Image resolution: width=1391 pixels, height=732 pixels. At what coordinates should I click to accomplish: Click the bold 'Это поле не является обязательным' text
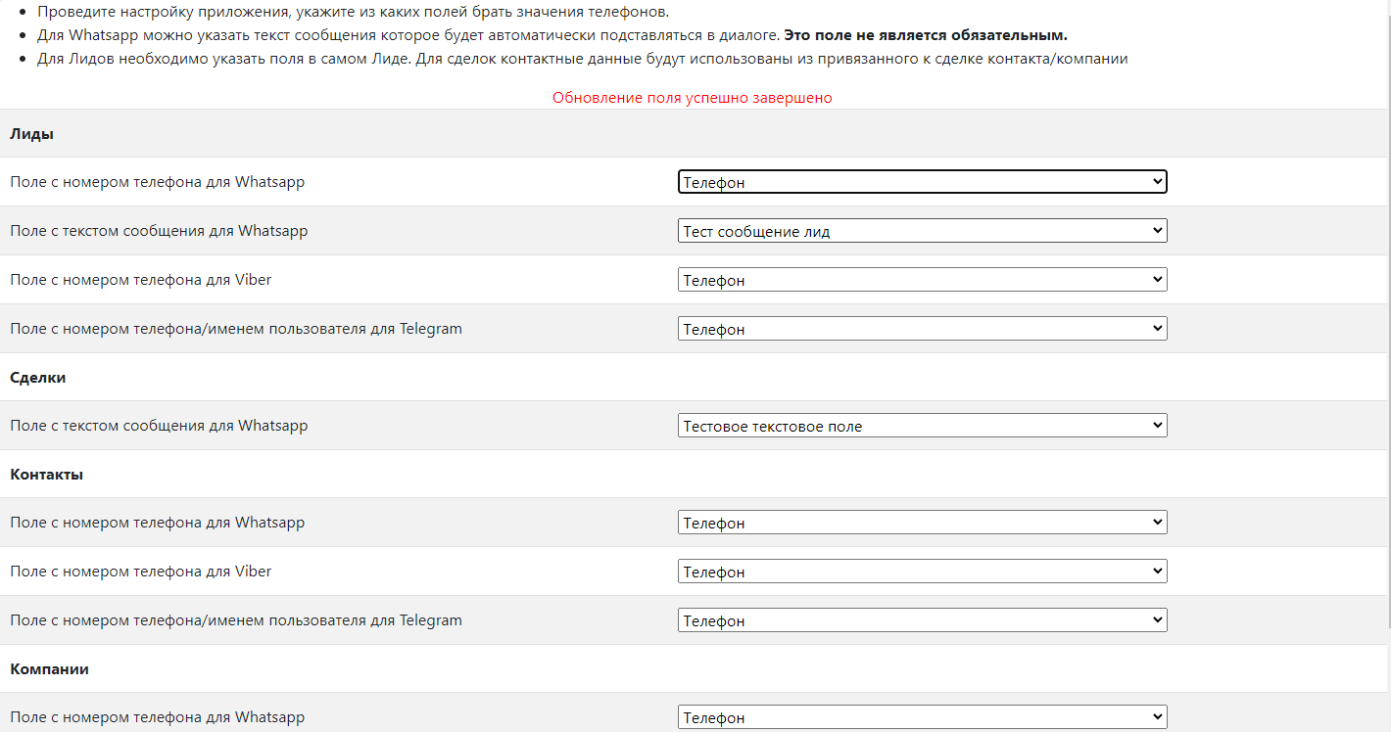926,35
